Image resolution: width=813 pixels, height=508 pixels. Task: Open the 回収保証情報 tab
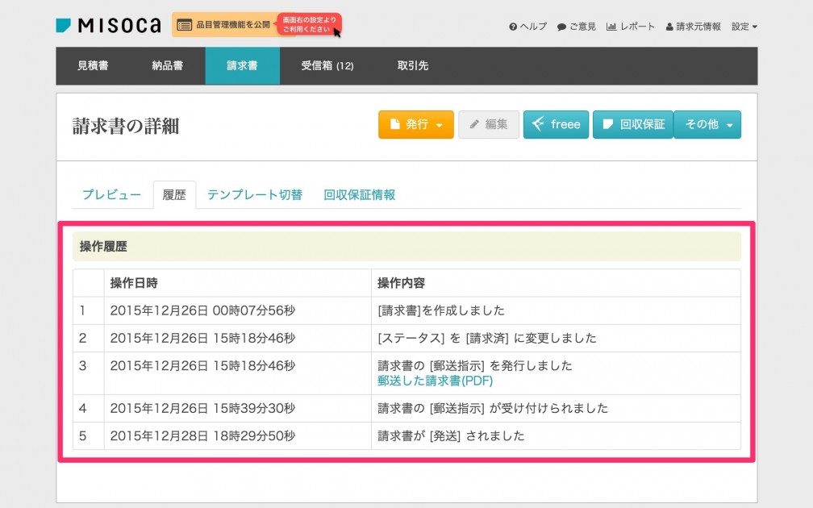tap(359, 195)
